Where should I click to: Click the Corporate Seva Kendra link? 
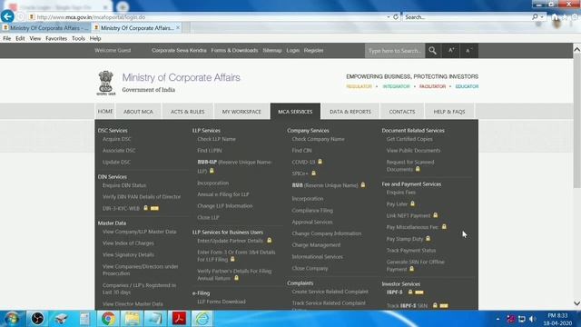[x=179, y=51]
